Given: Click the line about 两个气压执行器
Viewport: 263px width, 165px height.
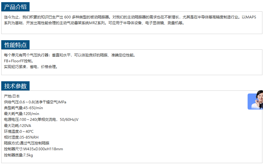Looking at the screenshot, I should tap(70, 55).
